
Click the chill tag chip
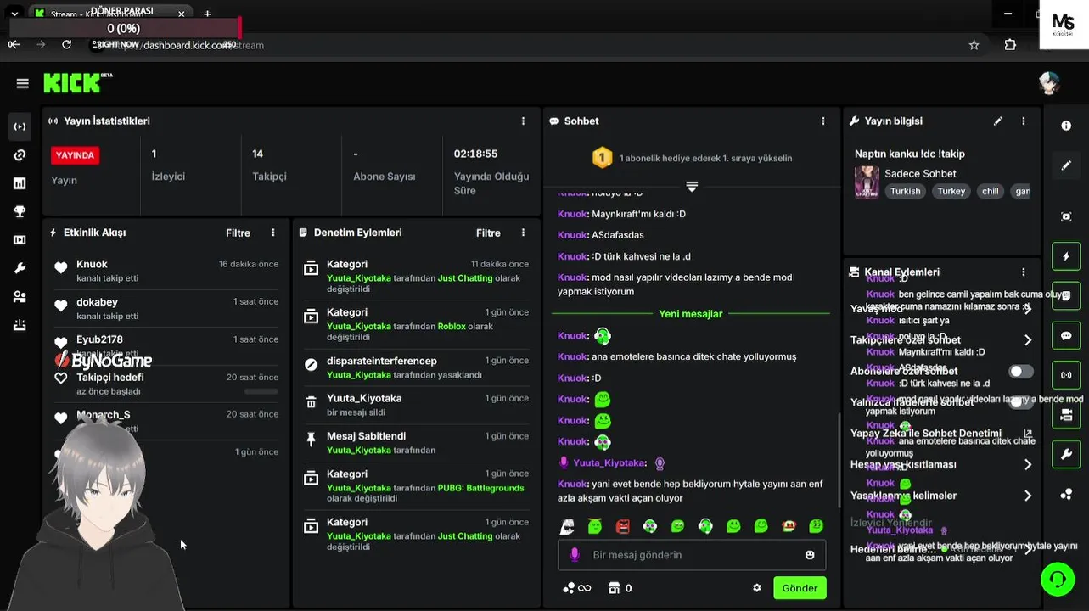(991, 191)
